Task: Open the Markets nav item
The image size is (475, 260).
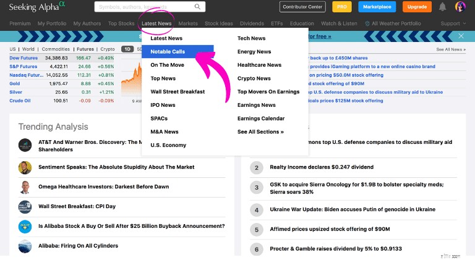Action: pyautogui.click(x=188, y=23)
